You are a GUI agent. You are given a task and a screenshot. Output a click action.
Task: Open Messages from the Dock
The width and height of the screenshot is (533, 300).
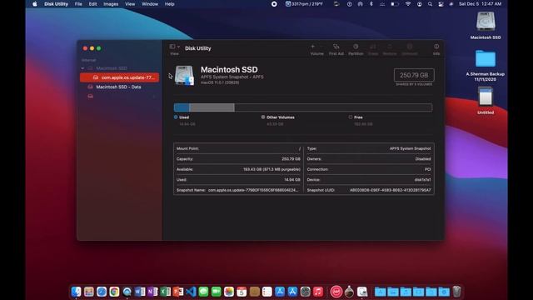click(203, 292)
